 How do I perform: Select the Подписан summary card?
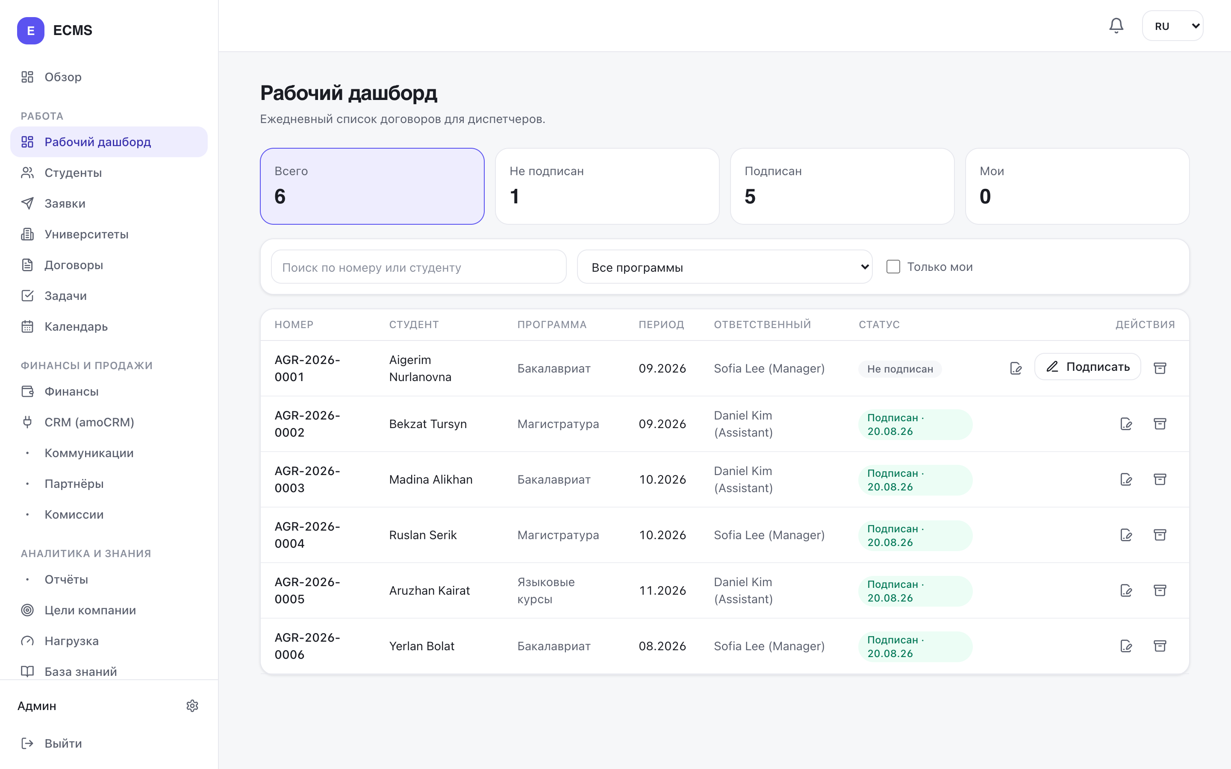click(x=842, y=186)
